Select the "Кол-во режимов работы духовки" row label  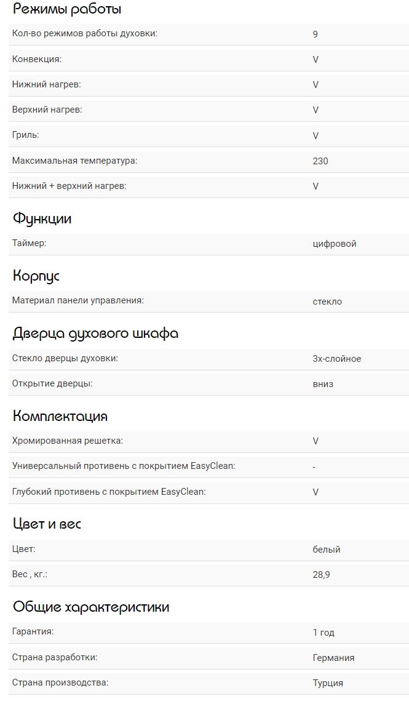pyautogui.click(x=85, y=33)
